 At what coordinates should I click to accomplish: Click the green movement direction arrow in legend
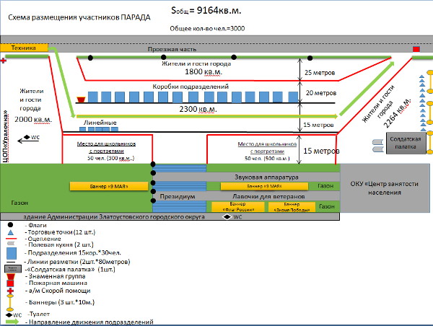[12, 320]
